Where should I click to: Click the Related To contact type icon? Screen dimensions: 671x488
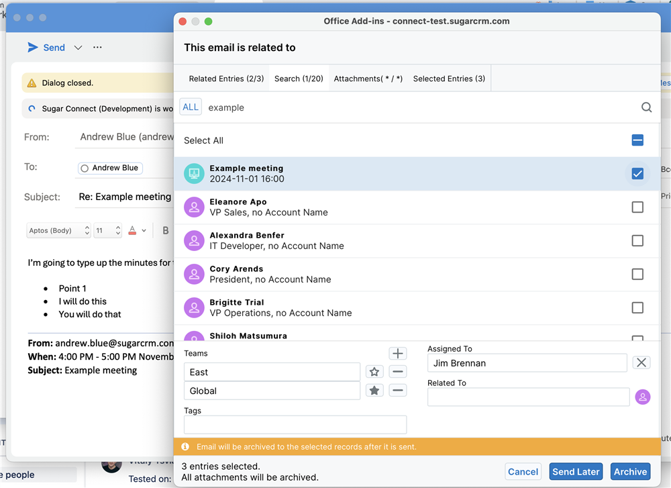[642, 397]
